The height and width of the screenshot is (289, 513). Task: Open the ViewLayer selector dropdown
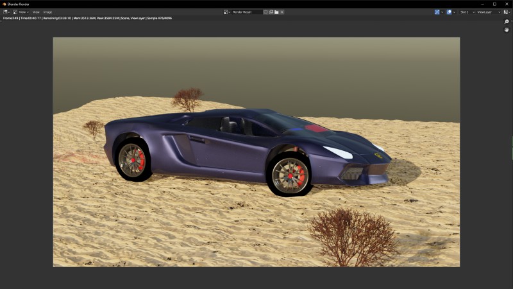pos(489,12)
